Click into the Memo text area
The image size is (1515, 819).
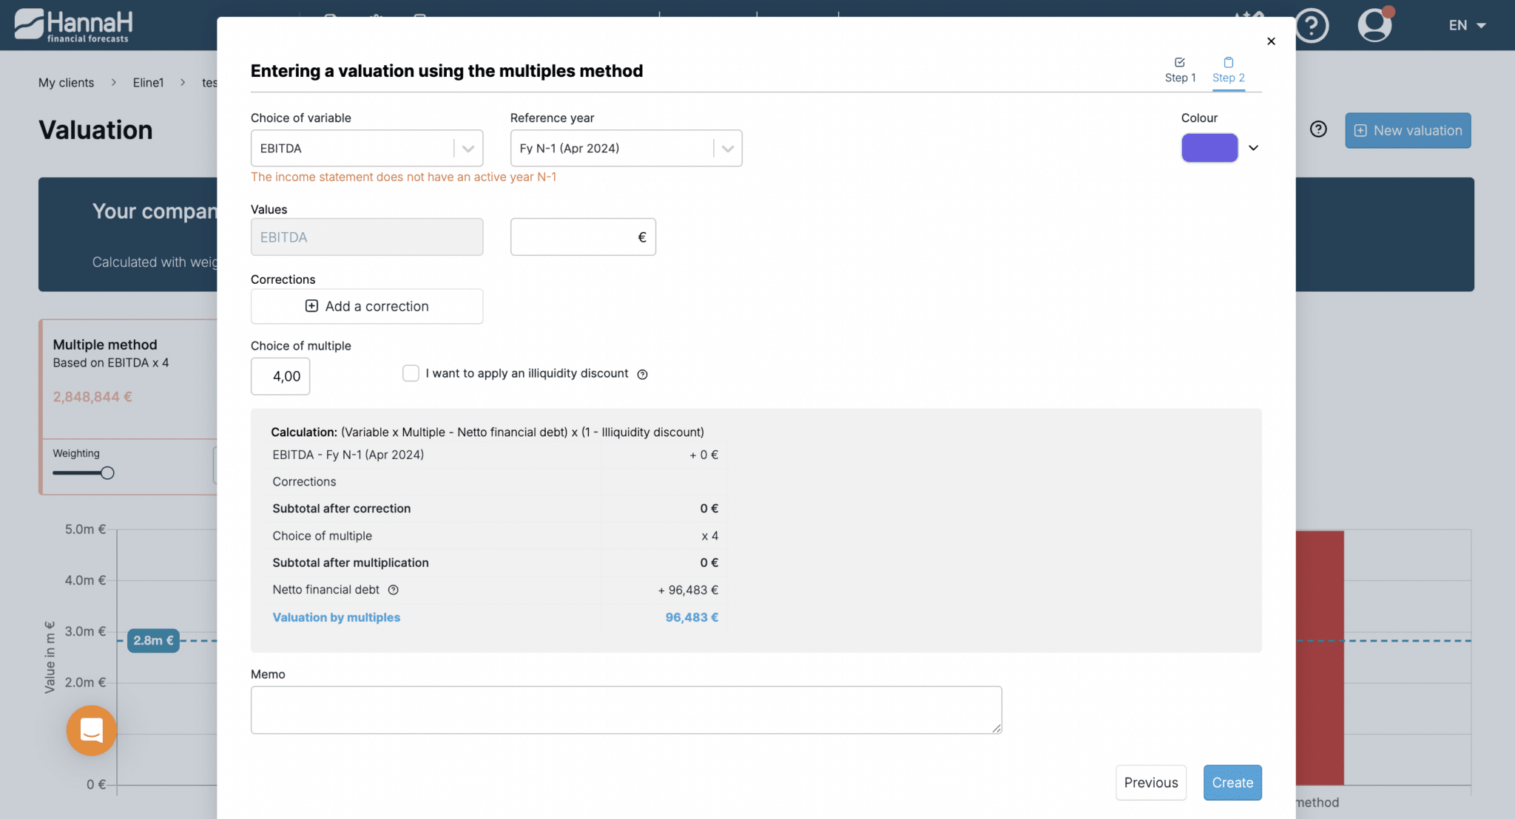[625, 710]
